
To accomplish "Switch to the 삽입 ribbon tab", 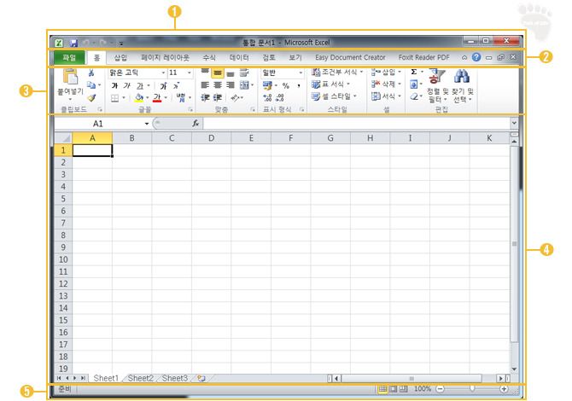I will click(120, 58).
